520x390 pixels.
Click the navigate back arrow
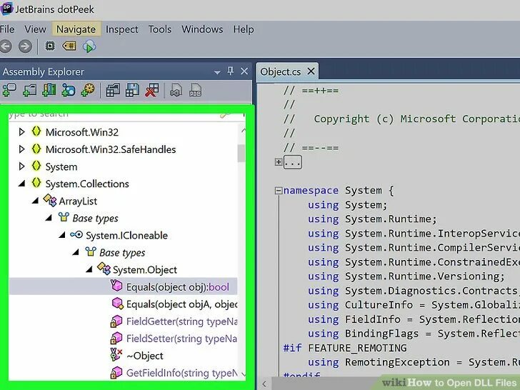[x=5, y=46]
